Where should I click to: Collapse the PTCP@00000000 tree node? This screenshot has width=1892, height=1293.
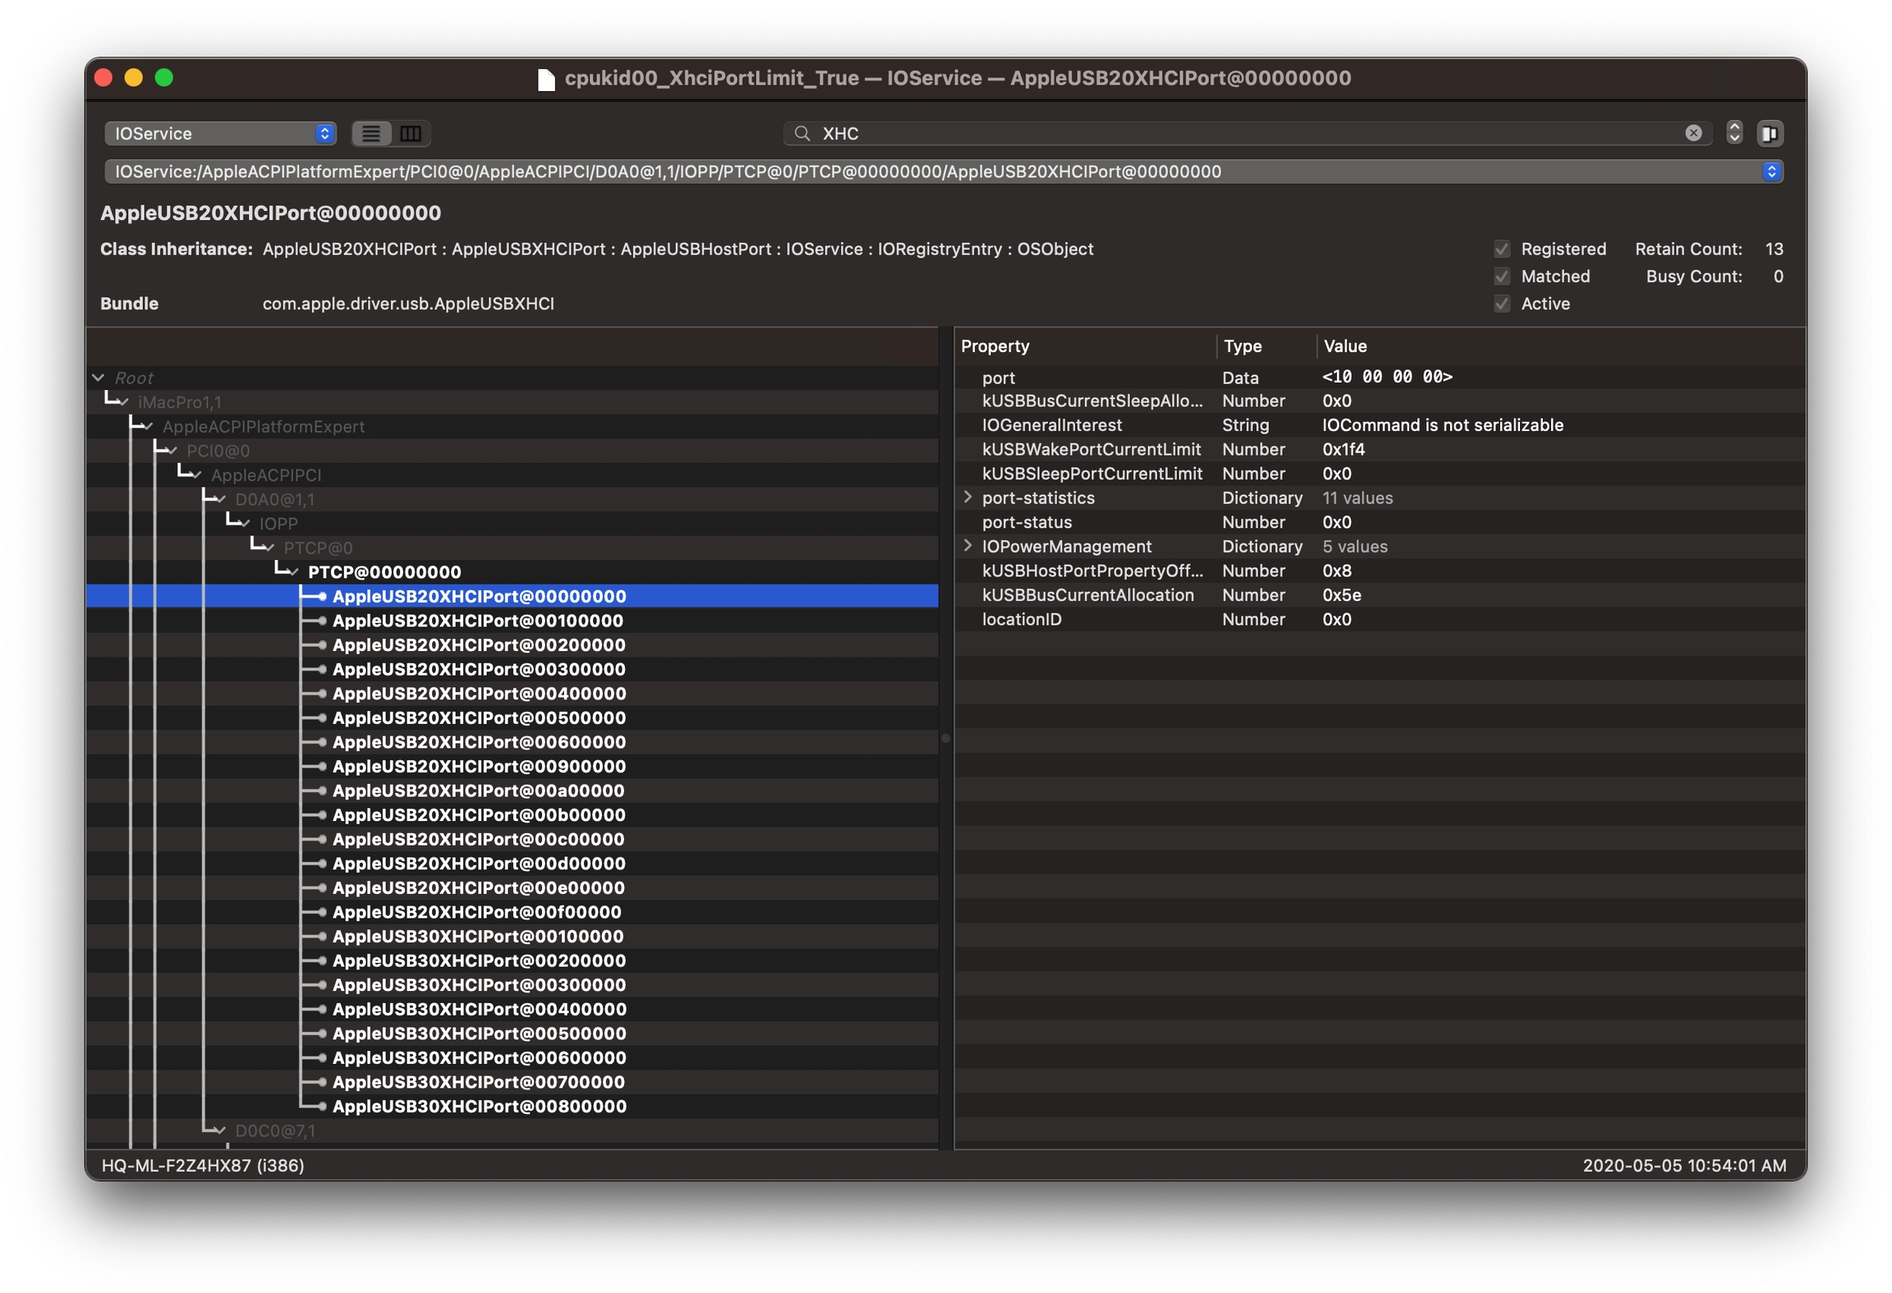coord(294,572)
